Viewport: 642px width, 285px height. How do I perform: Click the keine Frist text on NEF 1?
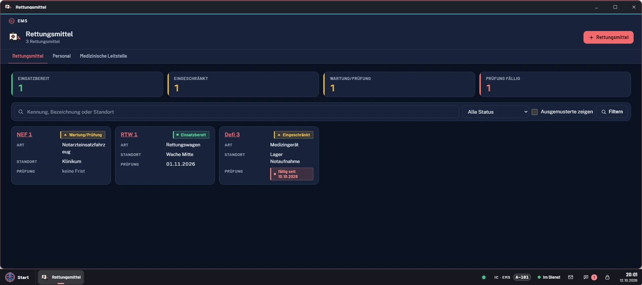[x=74, y=171]
